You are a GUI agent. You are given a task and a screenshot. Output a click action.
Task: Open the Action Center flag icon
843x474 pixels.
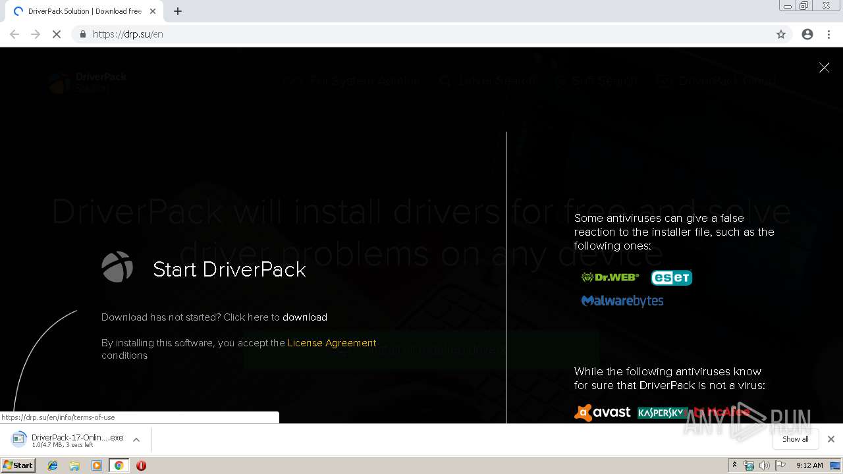tap(780, 465)
